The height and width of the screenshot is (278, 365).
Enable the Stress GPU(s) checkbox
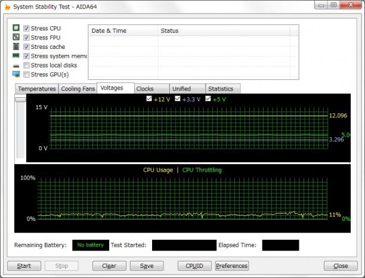(x=26, y=75)
